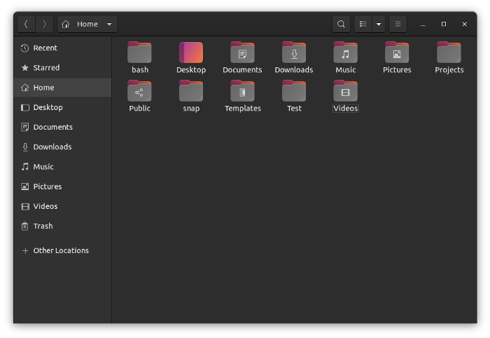Viewport: 490px width, 338px height.
Task: Select the Templates folder icon
Action: click(242, 91)
